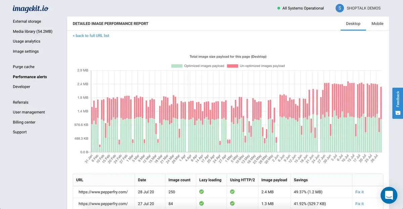Click the green system status dot
The width and height of the screenshot is (403, 209).
tap(279, 8)
